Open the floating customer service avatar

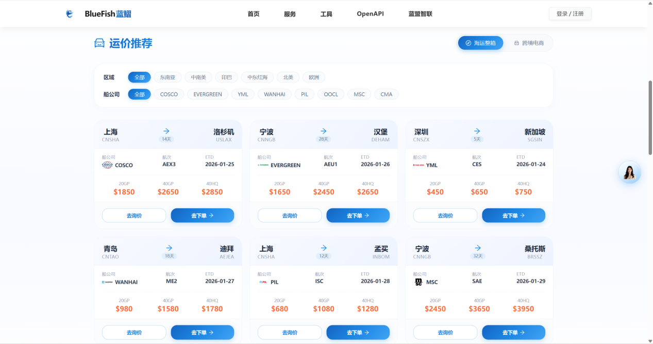click(629, 172)
